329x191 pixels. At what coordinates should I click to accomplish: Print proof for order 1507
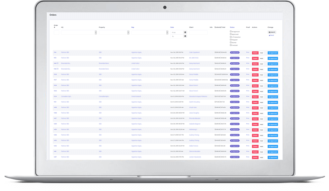pos(248,80)
